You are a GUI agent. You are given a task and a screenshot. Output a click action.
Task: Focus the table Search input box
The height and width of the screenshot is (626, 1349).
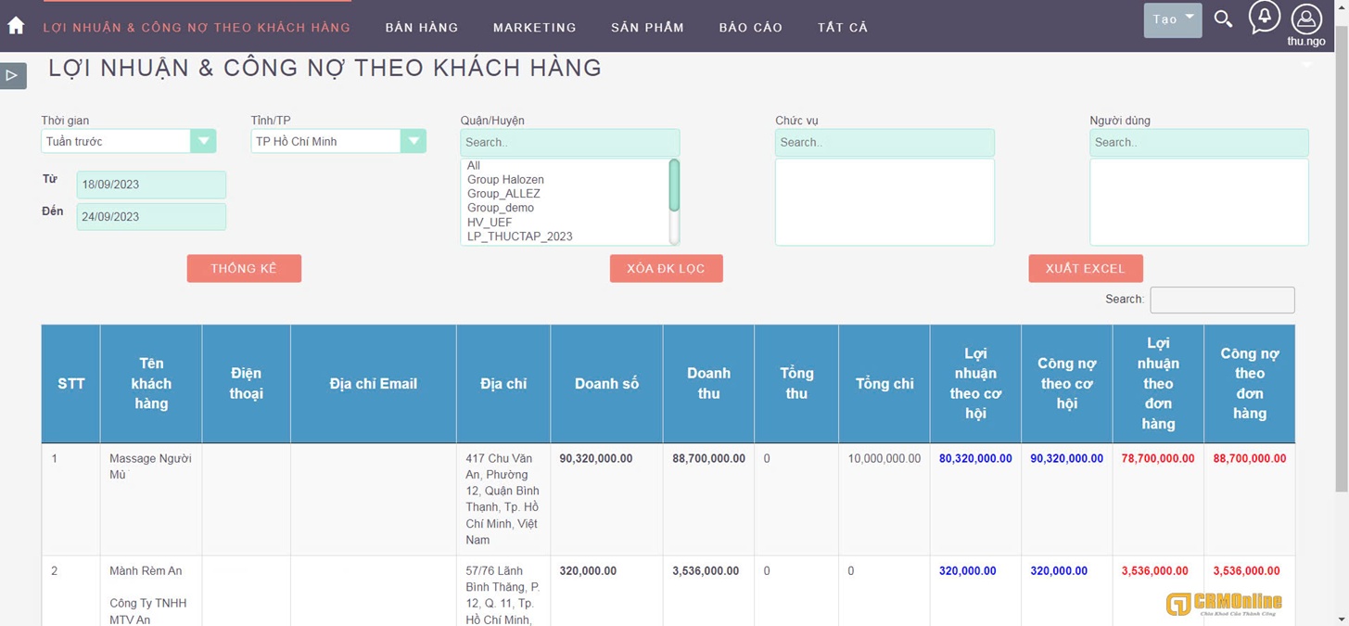tap(1221, 300)
